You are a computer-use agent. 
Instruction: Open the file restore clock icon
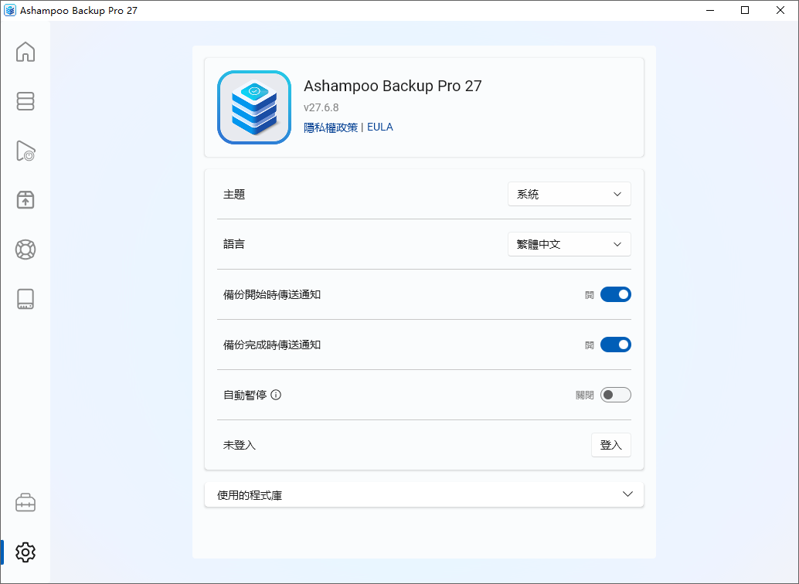click(x=25, y=151)
